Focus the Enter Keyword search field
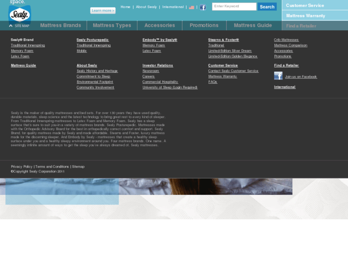The image size is (348, 261). [234, 6]
